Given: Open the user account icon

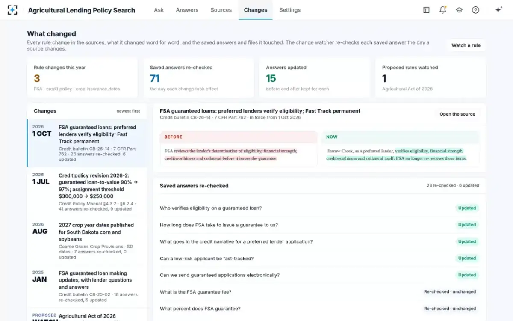Looking at the screenshot, I should click(x=475, y=10).
